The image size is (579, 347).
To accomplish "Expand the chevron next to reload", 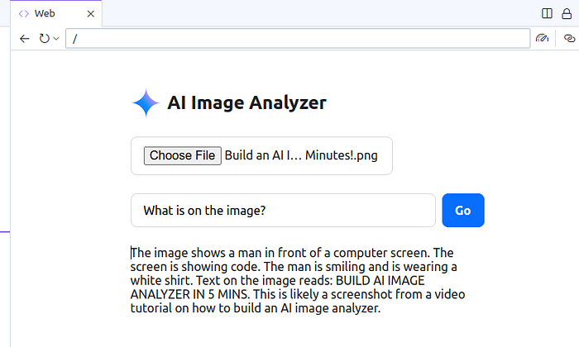I will coord(56,38).
